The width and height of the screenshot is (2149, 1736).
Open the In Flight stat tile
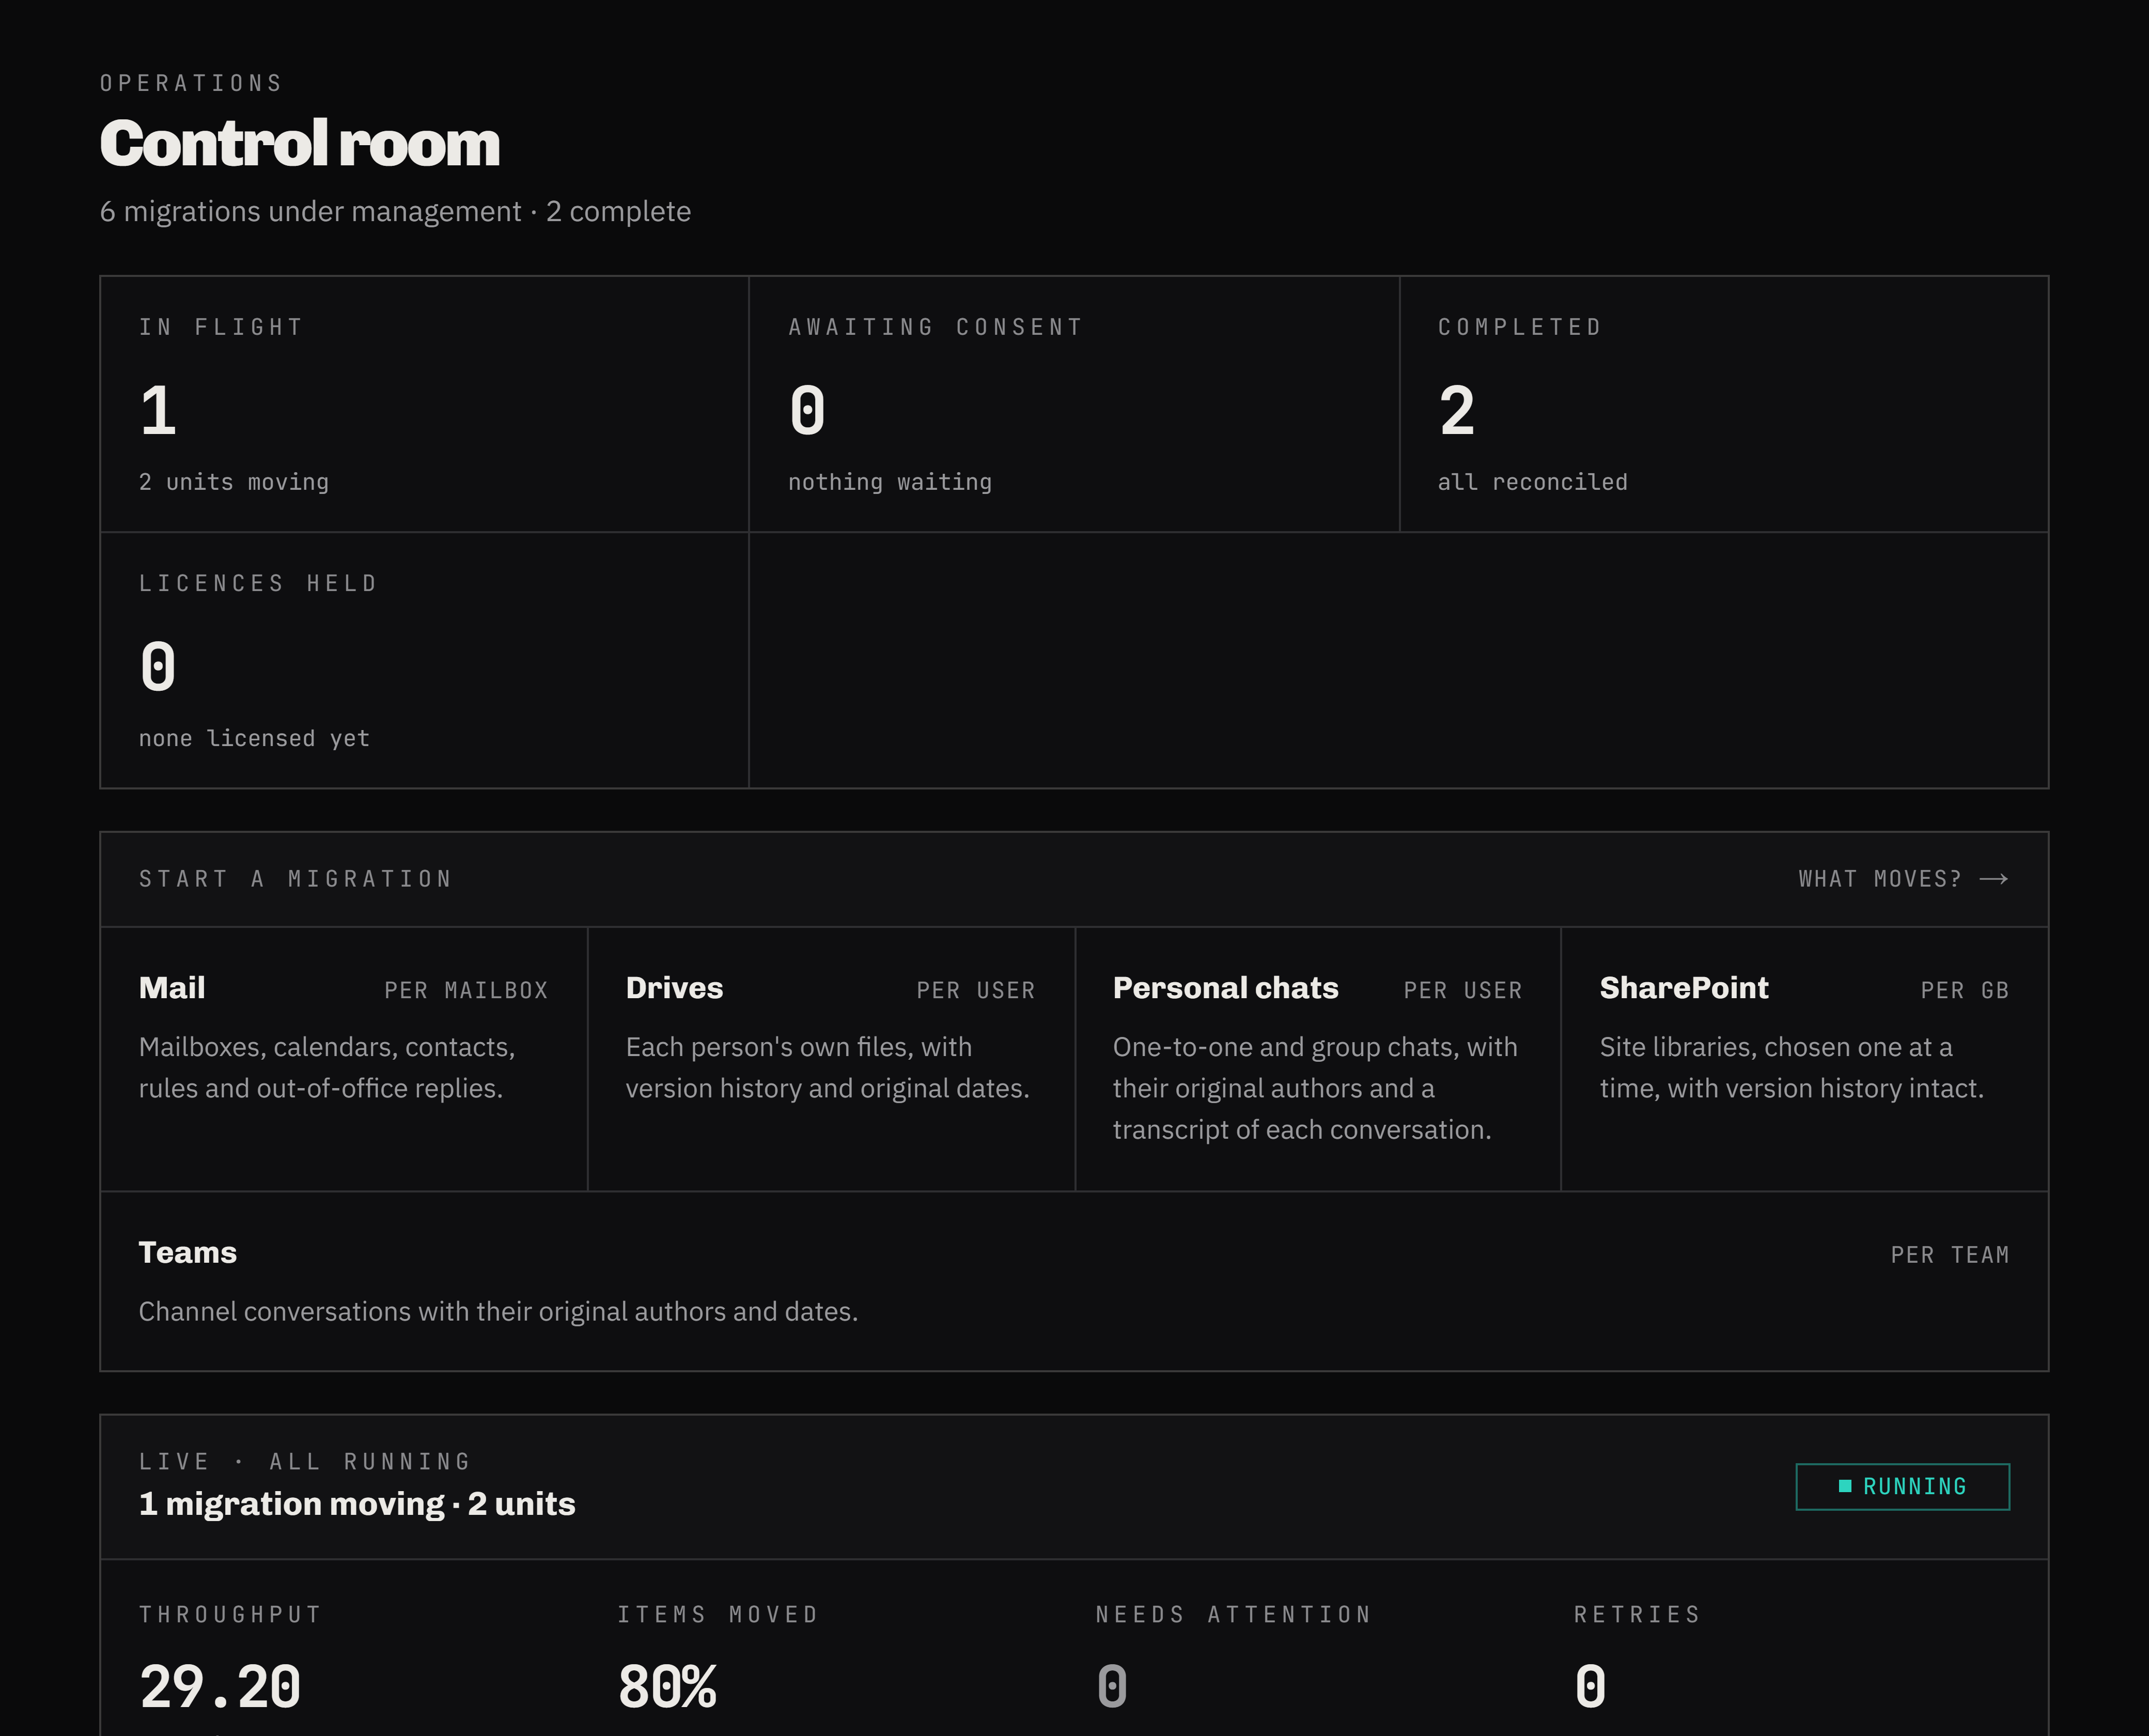[x=424, y=404]
